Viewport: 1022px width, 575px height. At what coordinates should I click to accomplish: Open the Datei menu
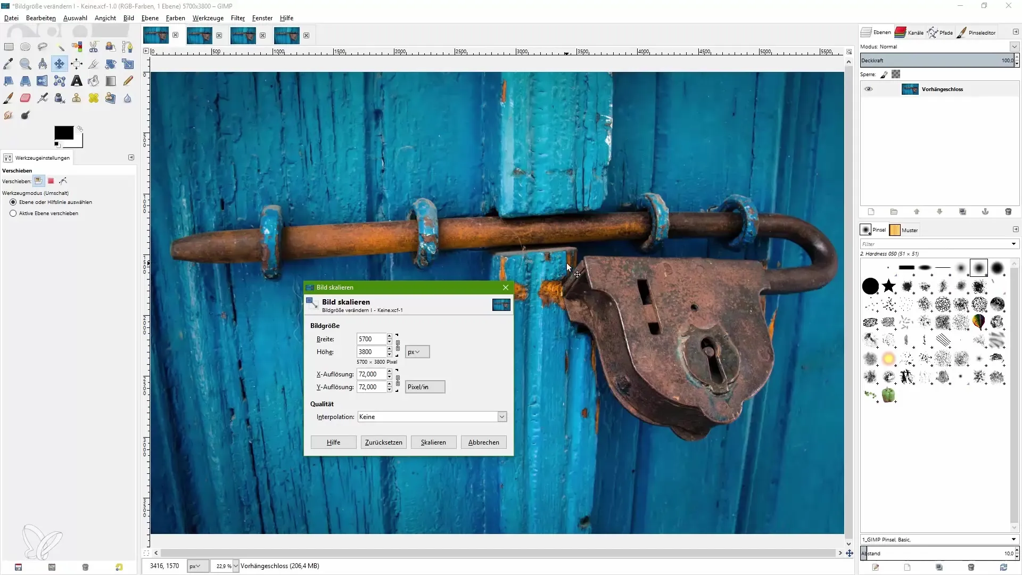pyautogui.click(x=11, y=18)
